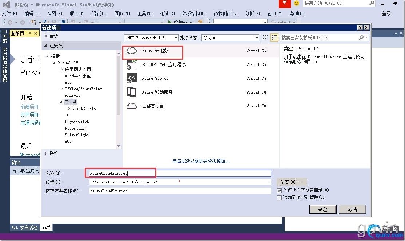Viewport: 405px width, 241px height.
Task: Expand the 最近 section
Action: click(46, 36)
